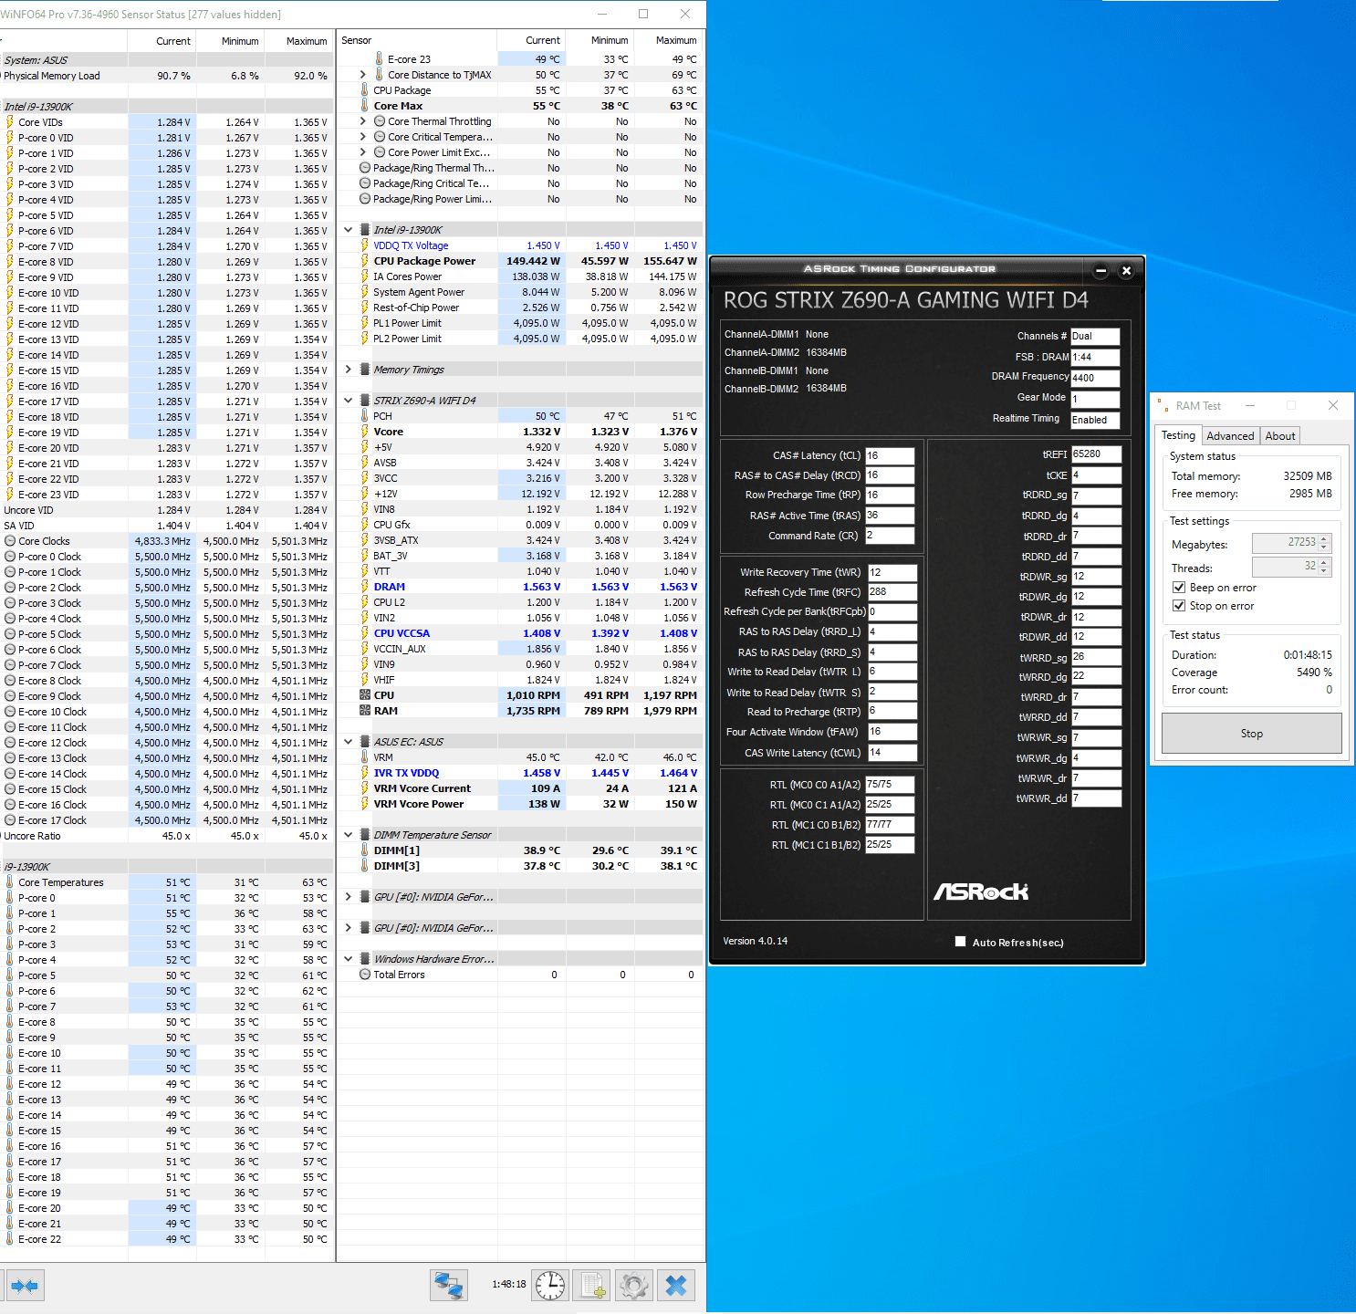Click the Gear Mode field
The height and width of the screenshot is (1314, 1356).
click(x=1095, y=399)
